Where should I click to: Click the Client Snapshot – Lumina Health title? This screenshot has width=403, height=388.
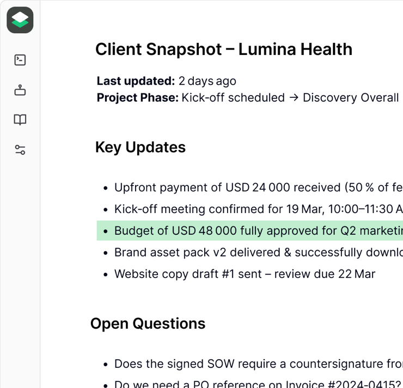tap(224, 49)
